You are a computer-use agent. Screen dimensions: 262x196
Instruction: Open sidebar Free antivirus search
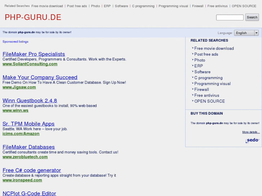(x=207, y=95)
